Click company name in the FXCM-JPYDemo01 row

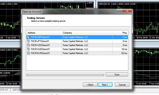pos(76,41)
